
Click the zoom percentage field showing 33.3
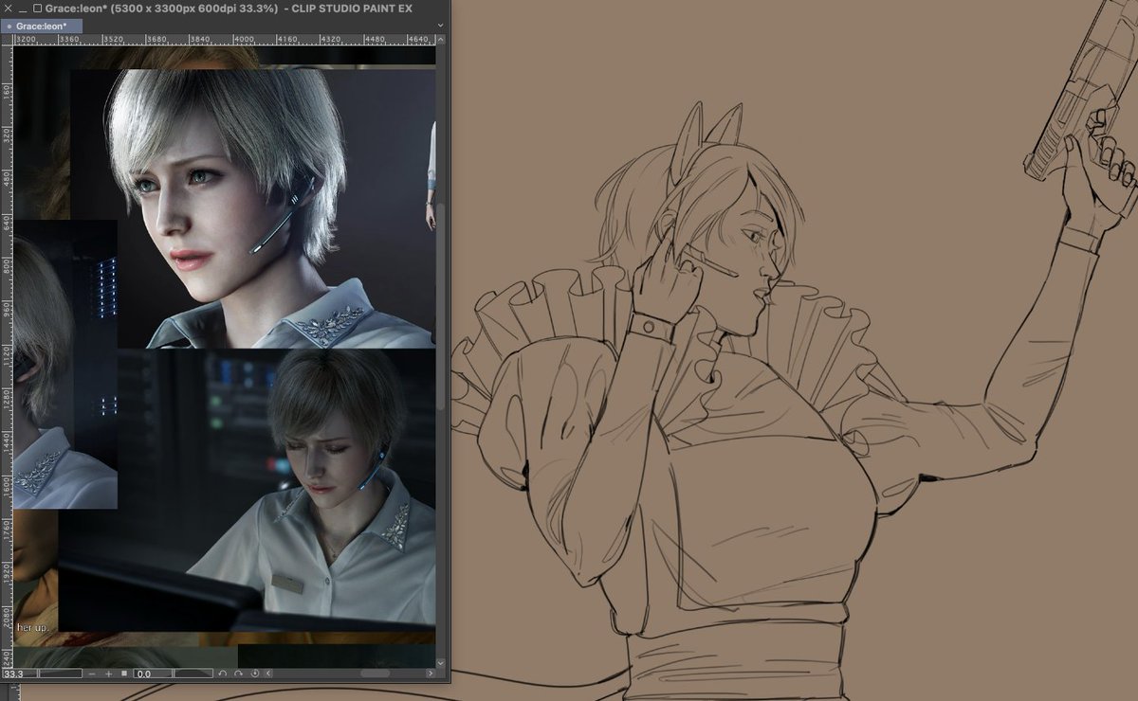(x=20, y=674)
